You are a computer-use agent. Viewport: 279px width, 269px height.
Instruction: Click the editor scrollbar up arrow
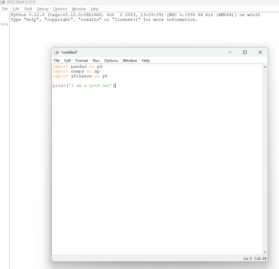point(265,67)
